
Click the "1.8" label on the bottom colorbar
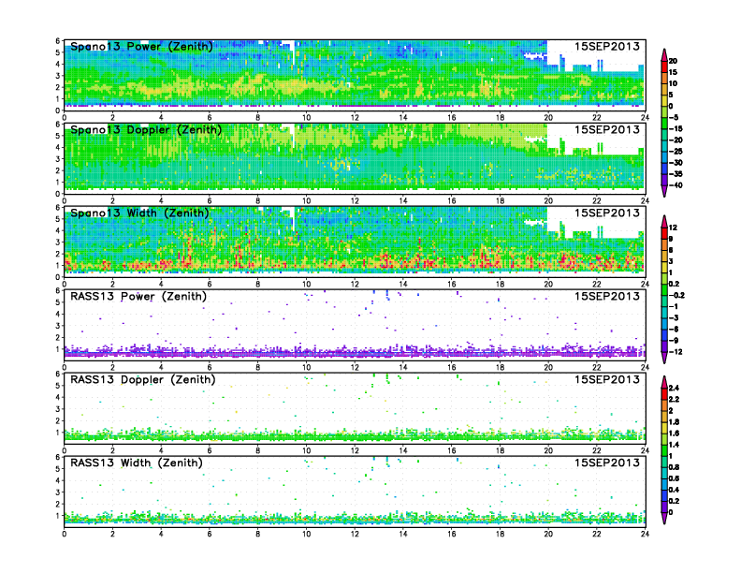674,422
